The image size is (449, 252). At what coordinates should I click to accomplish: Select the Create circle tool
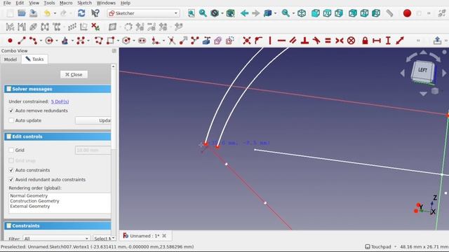click(x=49, y=41)
